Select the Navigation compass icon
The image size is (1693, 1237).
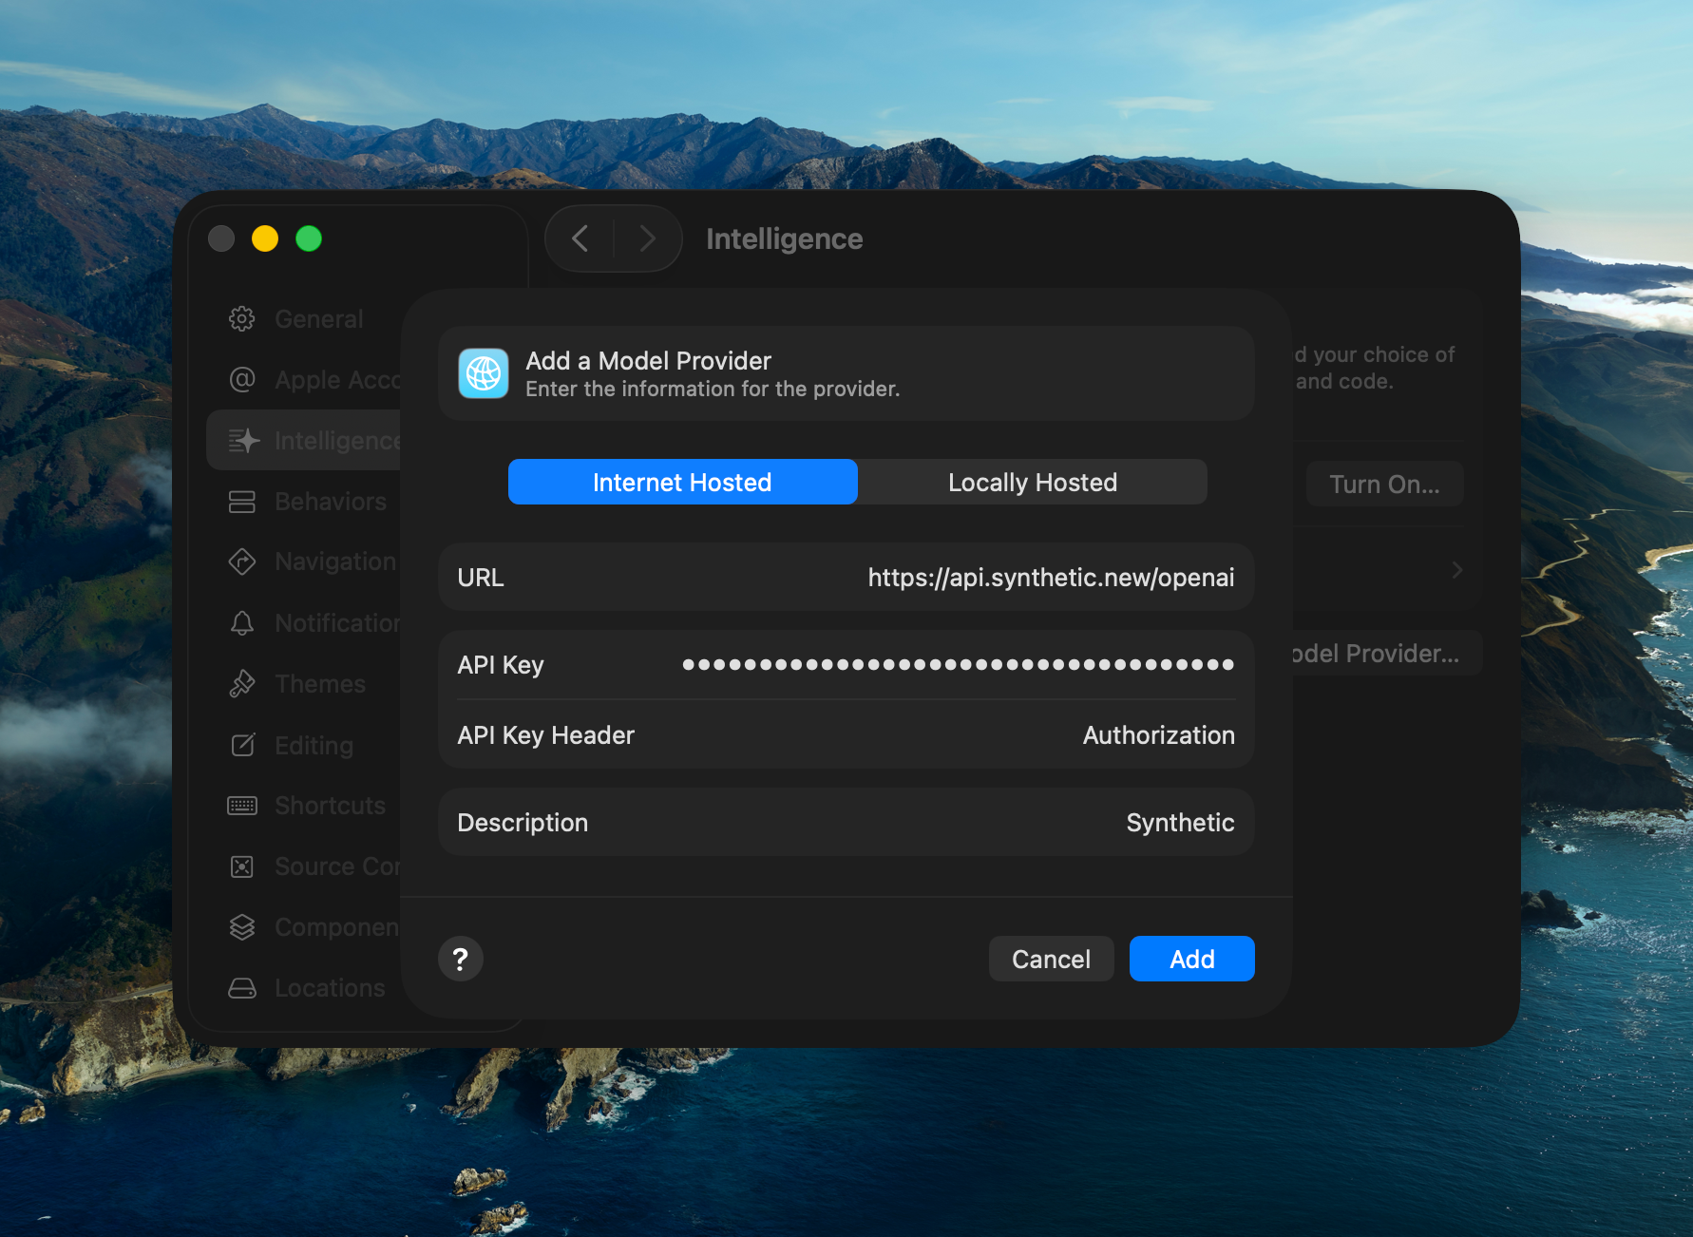point(241,561)
